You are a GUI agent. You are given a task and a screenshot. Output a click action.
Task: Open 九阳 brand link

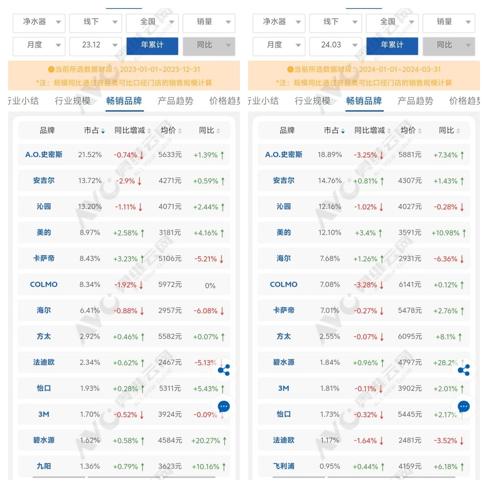44,466
